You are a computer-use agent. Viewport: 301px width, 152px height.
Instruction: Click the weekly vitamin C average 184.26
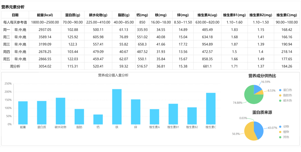(x=287, y=66)
